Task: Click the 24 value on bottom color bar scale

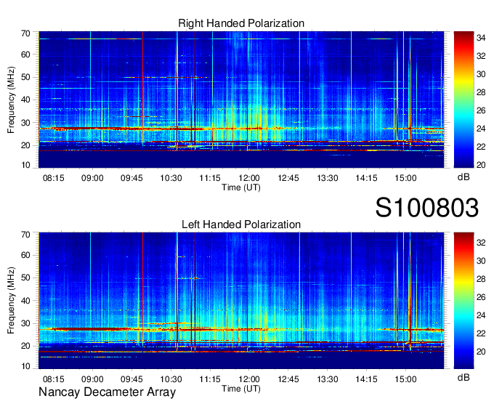Action: (481, 315)
